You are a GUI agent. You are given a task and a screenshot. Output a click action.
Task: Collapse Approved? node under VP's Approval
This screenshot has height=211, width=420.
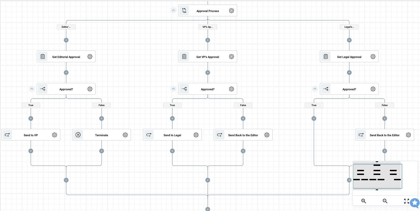173,89
